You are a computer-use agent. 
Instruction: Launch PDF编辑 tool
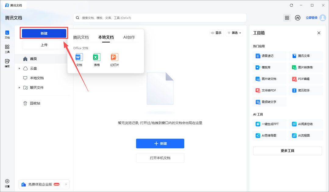[x=306, y=79]
